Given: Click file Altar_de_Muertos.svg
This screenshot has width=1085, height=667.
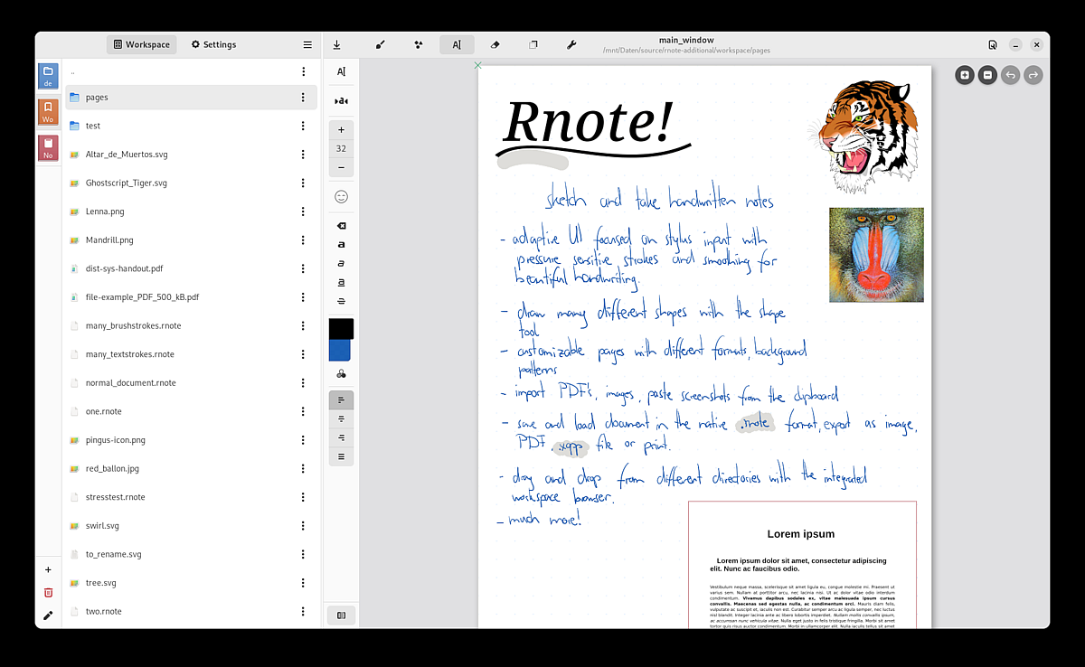Looking at the screenshot, I should click(191, 155).
